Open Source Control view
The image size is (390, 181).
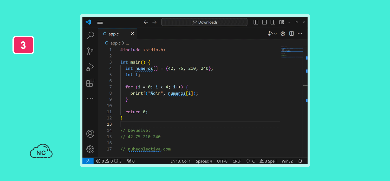[90, 51]
